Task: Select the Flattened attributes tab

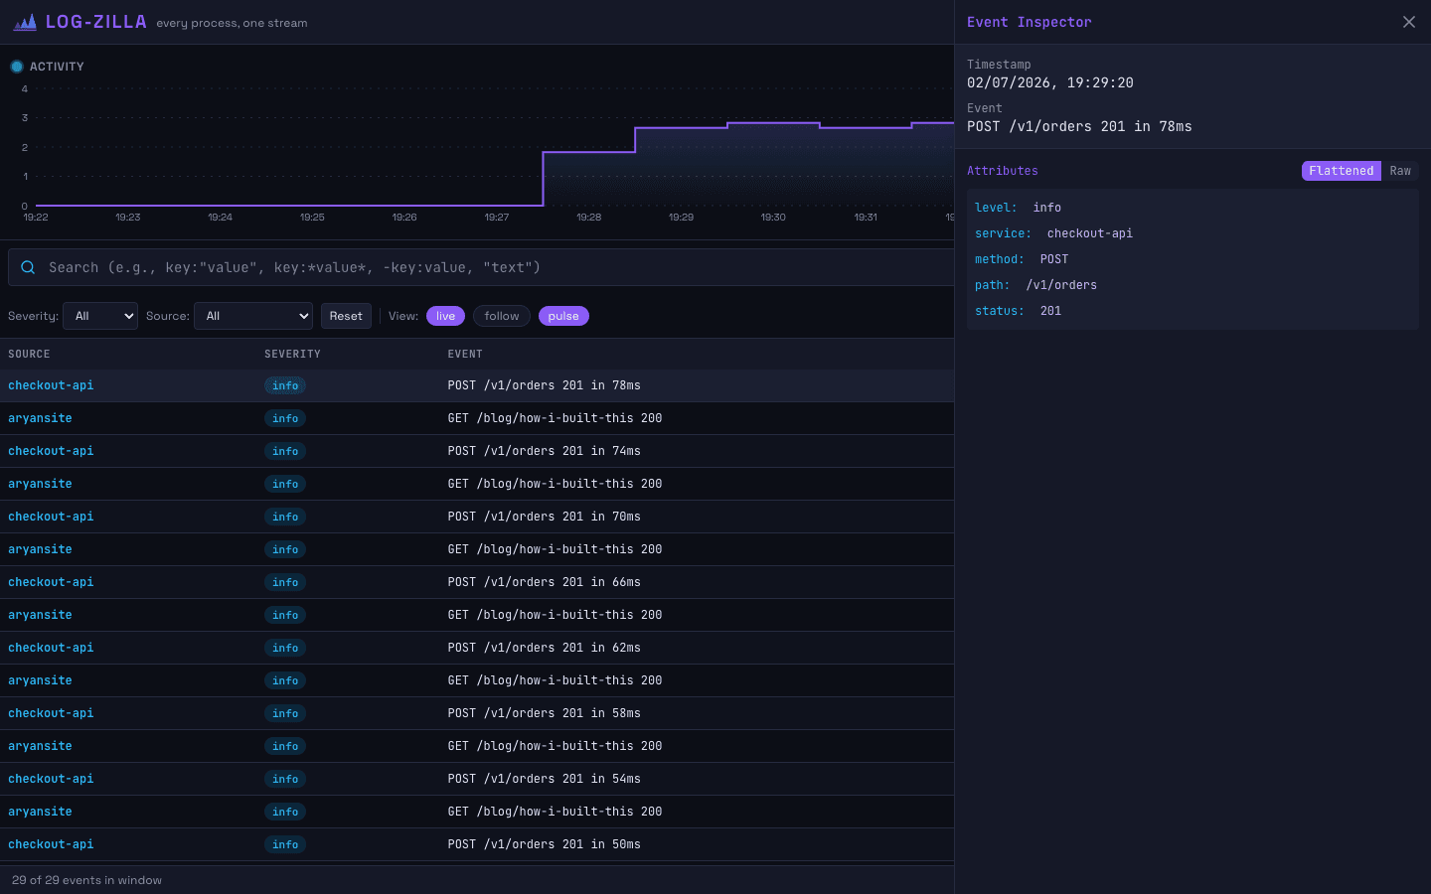Action: coord(1342,171)
